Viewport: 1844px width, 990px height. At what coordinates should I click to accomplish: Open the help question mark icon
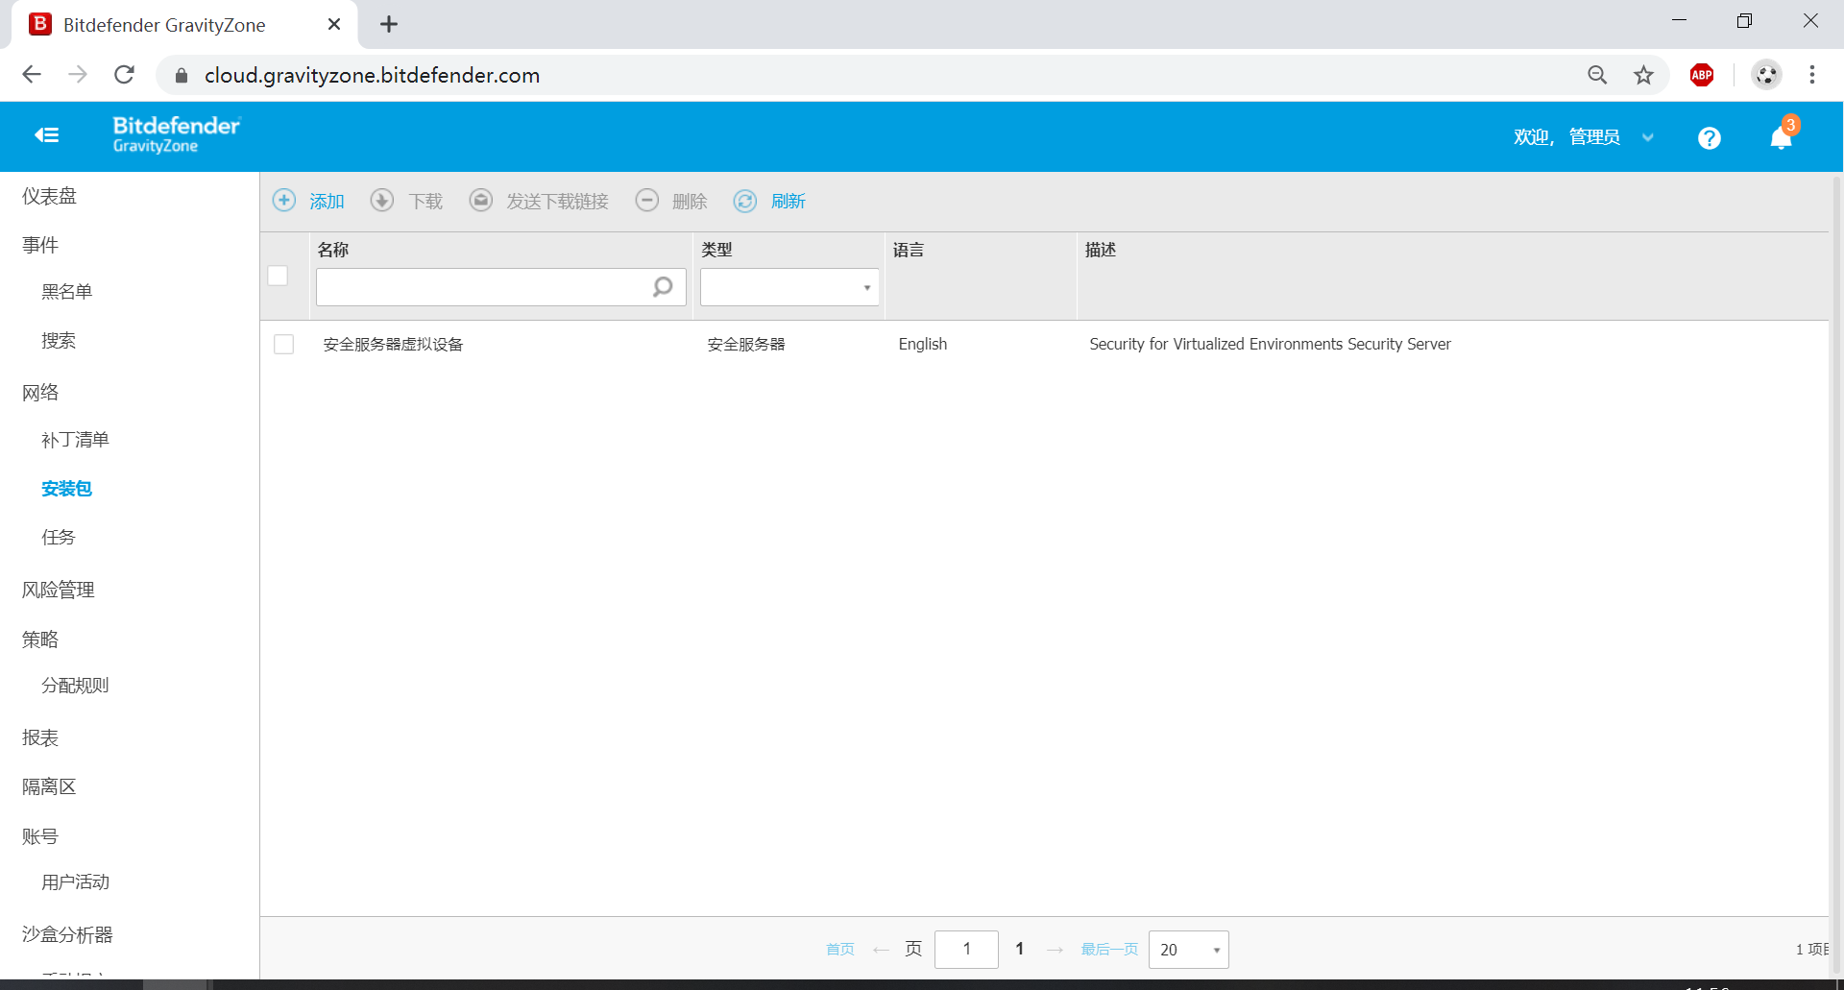click(1709, 138)
